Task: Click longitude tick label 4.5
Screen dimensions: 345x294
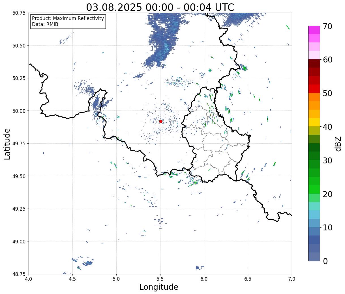Action: tap(72, 279)
